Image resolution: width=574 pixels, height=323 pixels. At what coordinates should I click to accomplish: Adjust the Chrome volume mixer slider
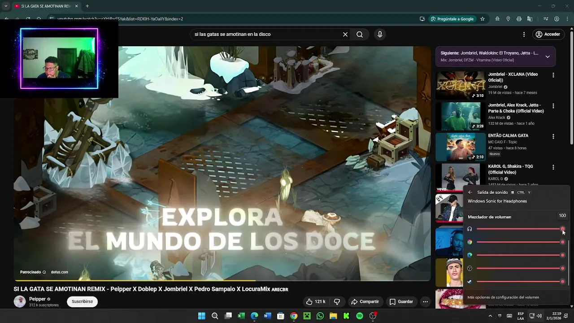pos(520,242)
